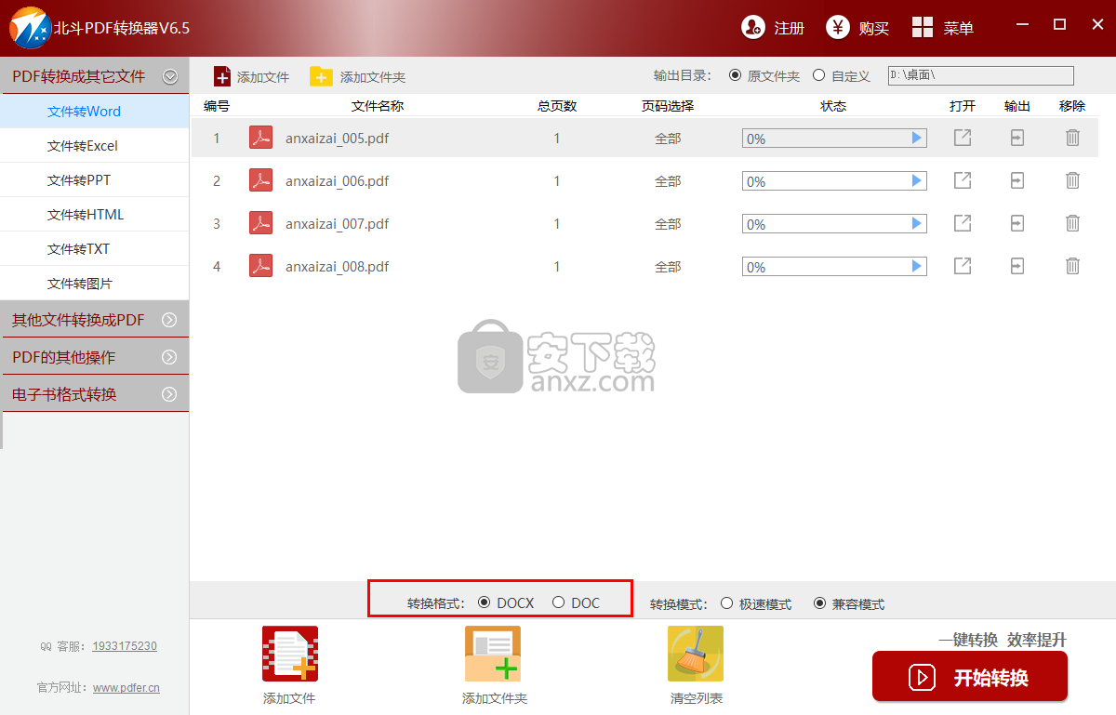Viewport: 1116px width, 715px height.
Task: Click the PDF icon of anxaizai_005.pdf
Action: pyautogui.click(x=261, y=138)
